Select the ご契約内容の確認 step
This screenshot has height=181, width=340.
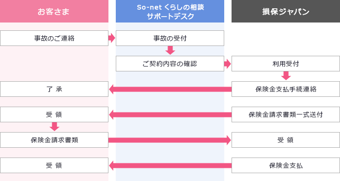(x=170, y=64)
